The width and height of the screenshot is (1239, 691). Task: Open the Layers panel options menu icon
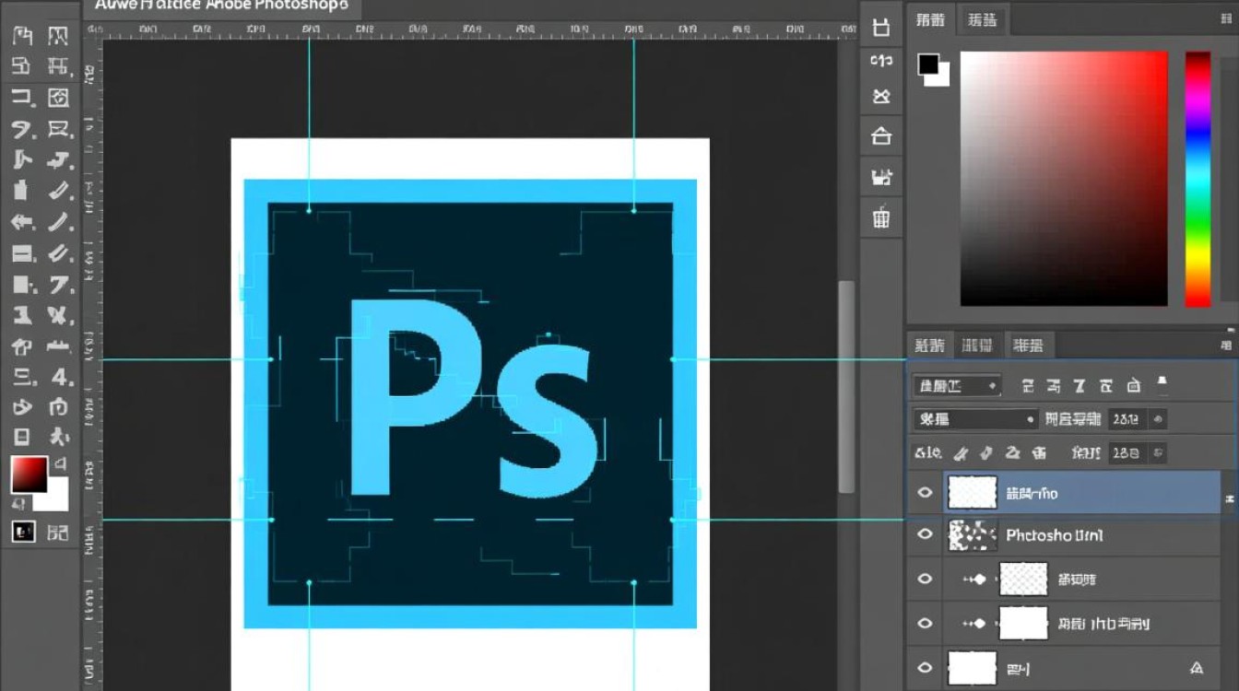coord(1225,345)
